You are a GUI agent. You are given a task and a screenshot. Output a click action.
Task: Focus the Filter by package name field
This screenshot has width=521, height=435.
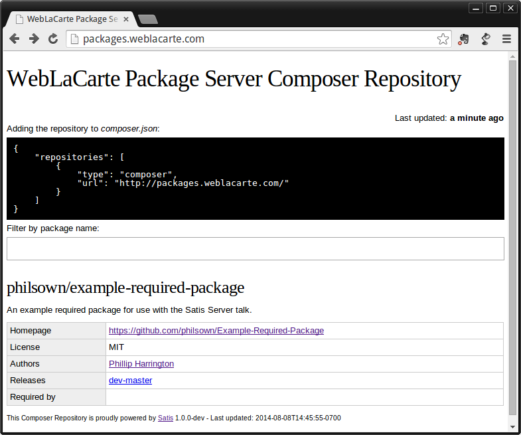[x=255, y=249]
